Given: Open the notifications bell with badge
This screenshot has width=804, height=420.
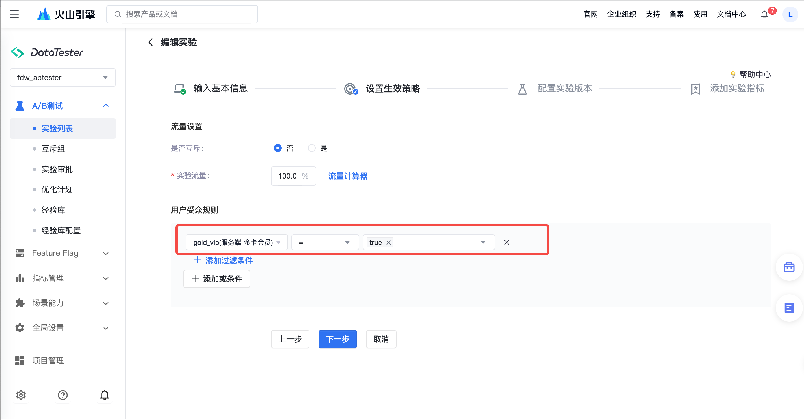Looking at the screenshot, I should point(764,14).
